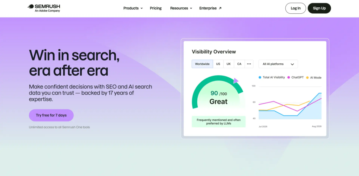Click the ChatGPT legend label

pyautogui.click(x=297, y=77)
